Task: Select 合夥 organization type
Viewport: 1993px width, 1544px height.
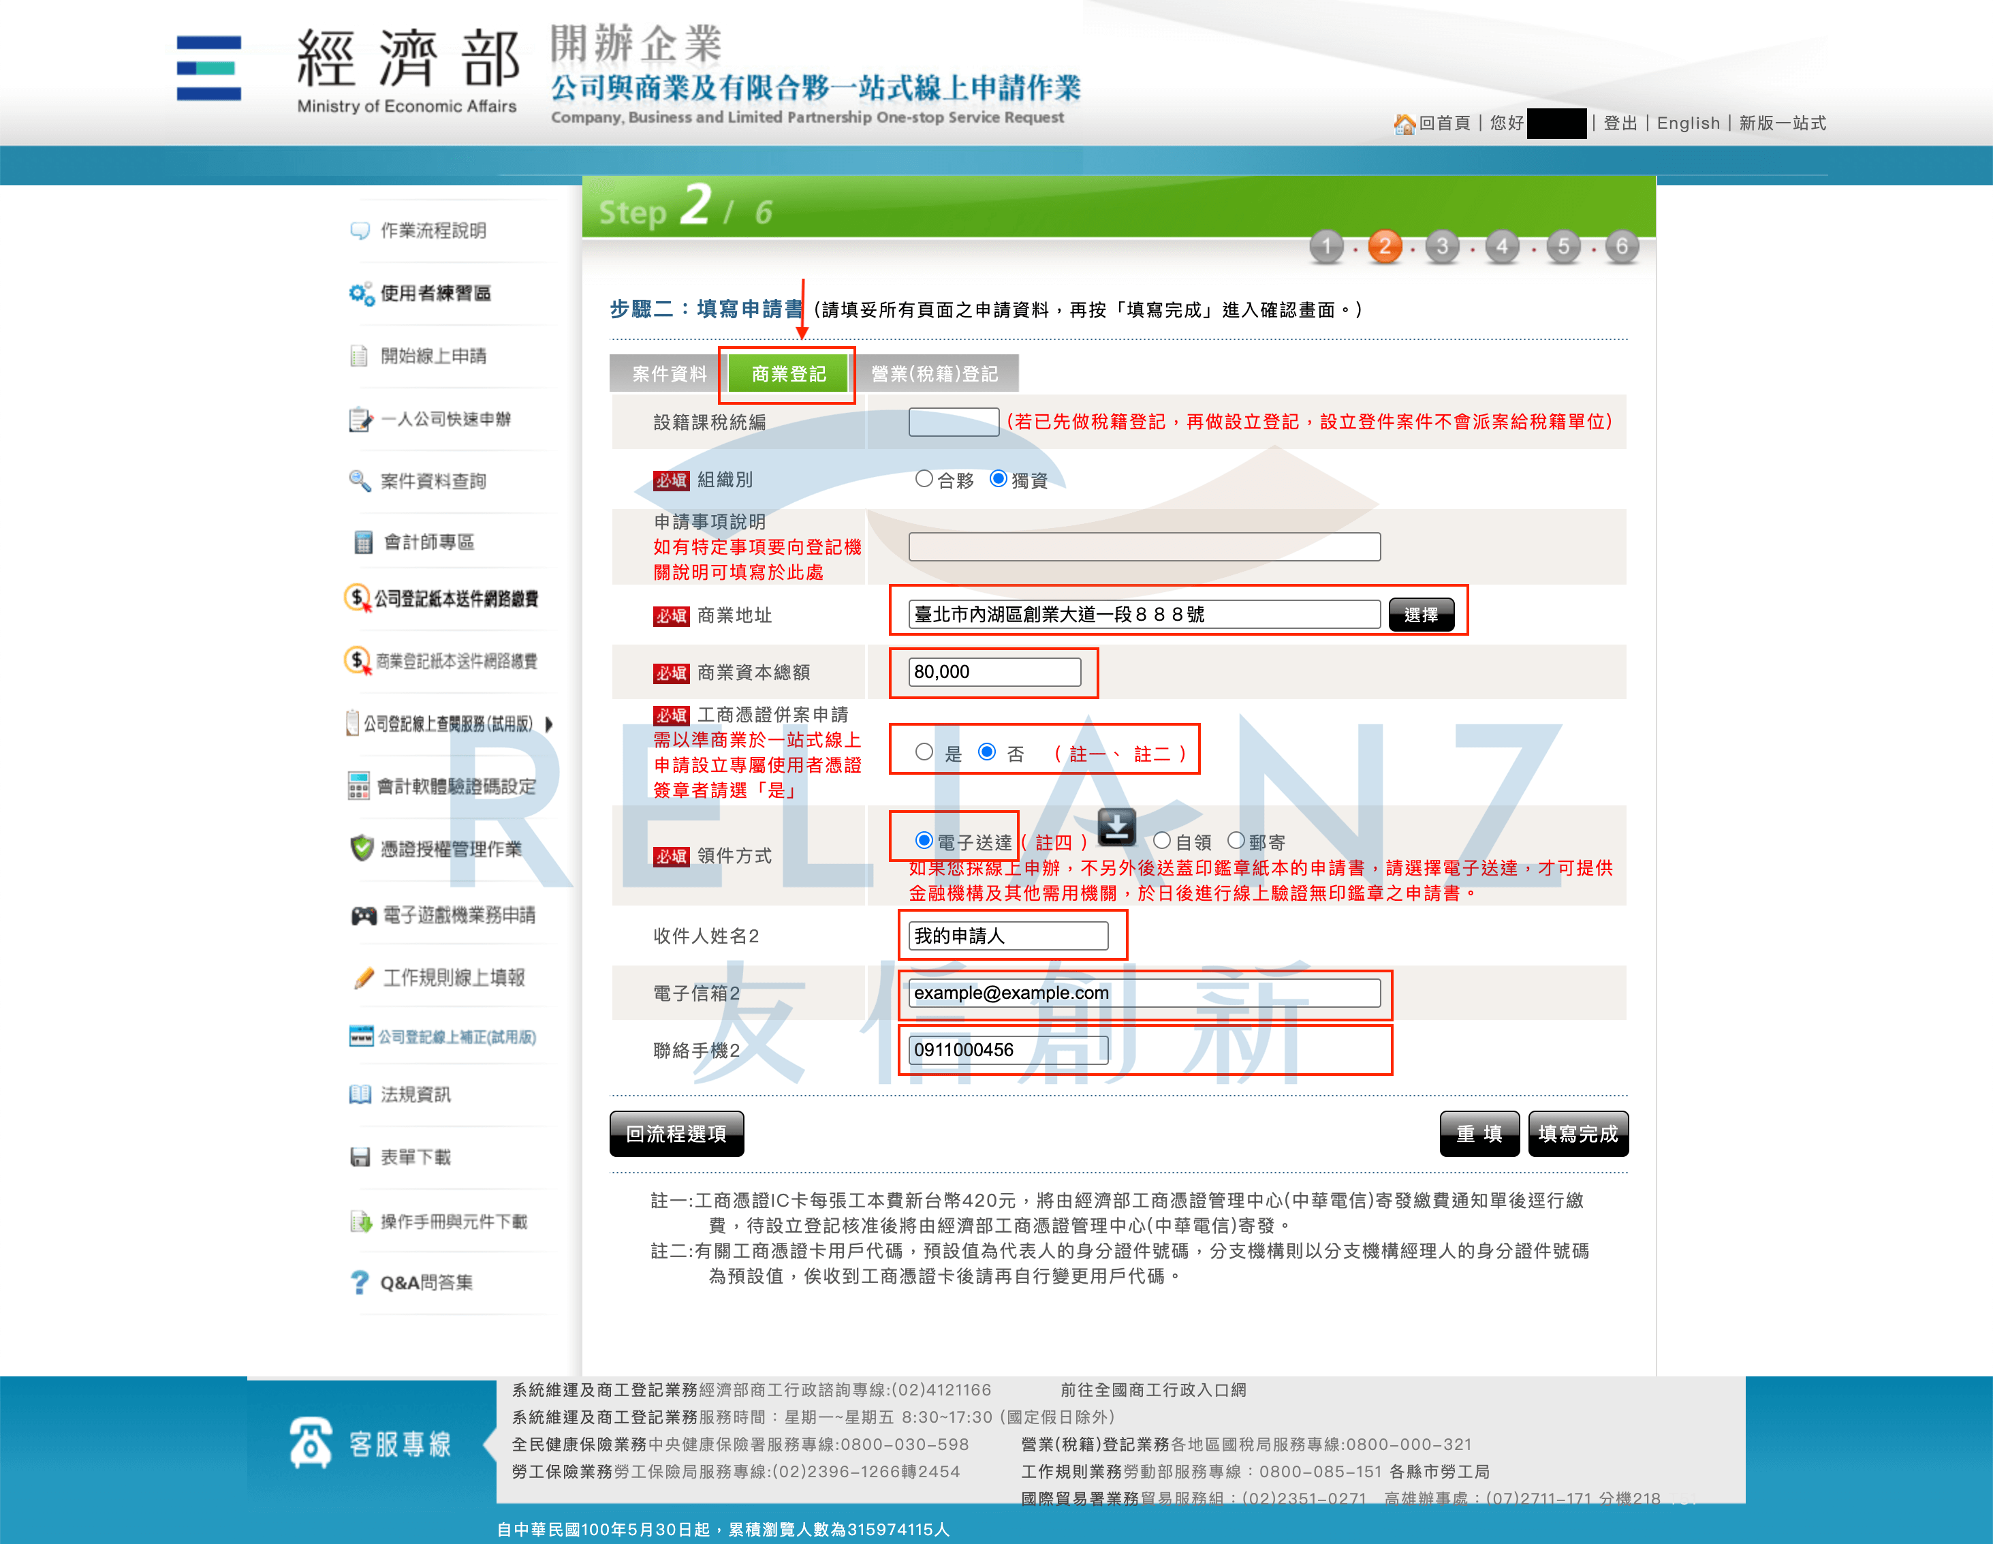Action: [924, 480]
